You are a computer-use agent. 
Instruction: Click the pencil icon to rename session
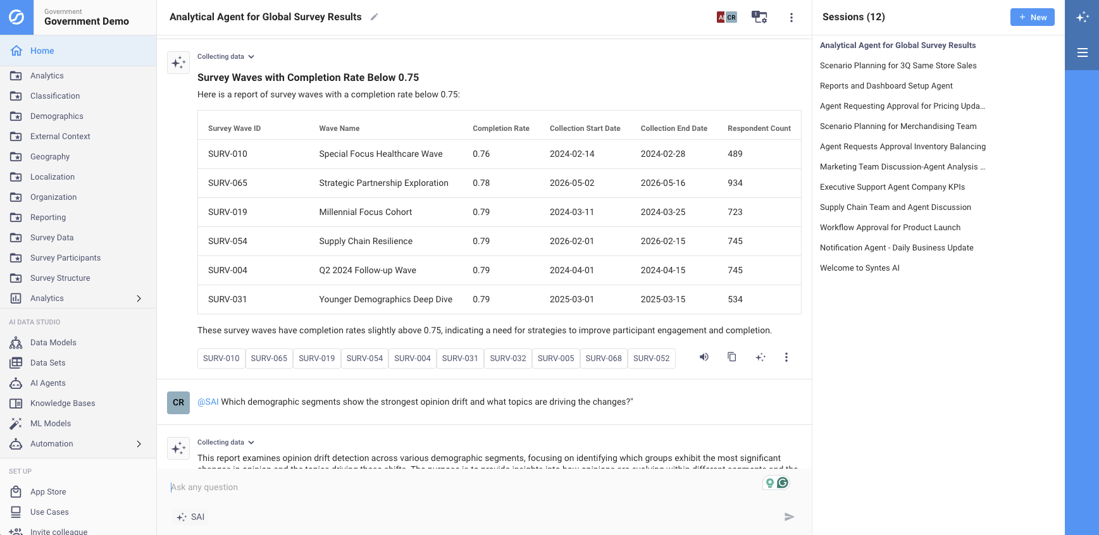pyautogui.click(x=374, y=17)
